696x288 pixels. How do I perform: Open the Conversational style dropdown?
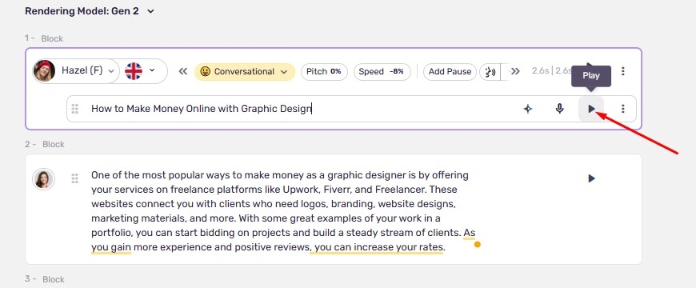[x=244, y=71]
